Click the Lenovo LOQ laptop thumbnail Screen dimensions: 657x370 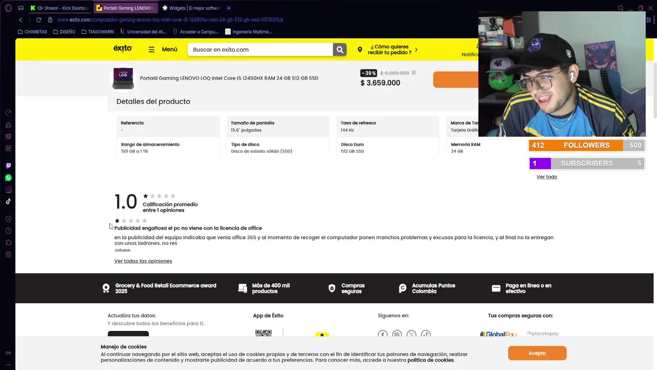pos(123,78)
